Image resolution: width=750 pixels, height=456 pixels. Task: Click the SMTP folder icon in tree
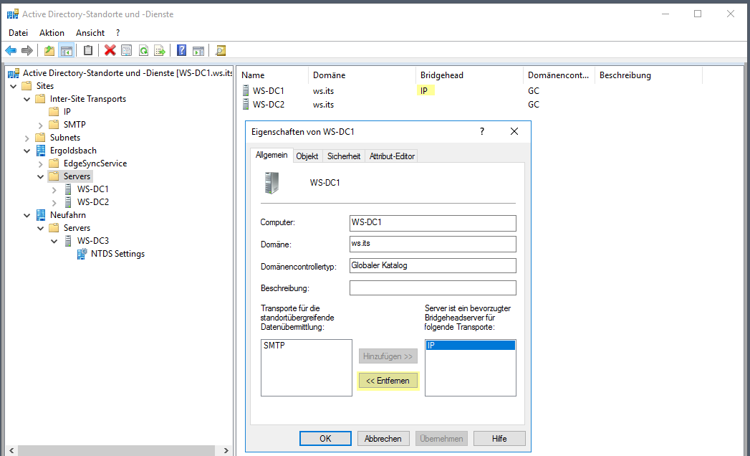tap(54, 125)
